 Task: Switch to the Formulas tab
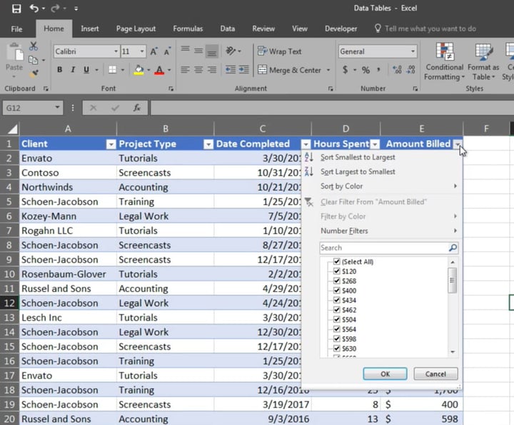point(188,29)
